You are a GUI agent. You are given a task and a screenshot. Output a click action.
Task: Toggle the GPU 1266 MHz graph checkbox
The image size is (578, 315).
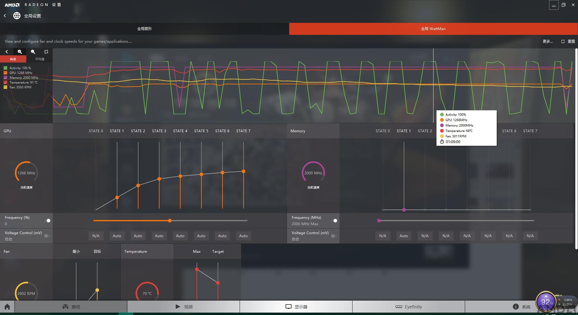click(5, 73)
